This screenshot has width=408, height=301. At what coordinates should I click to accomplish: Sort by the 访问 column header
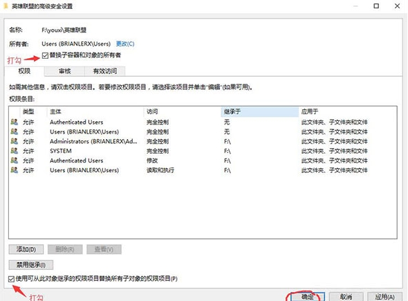point(182,111)
